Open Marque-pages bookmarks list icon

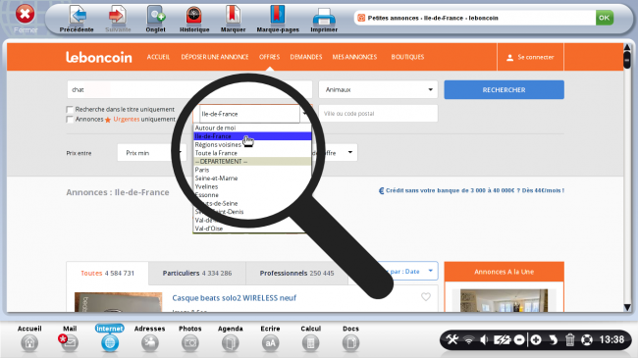pos(278,15)
